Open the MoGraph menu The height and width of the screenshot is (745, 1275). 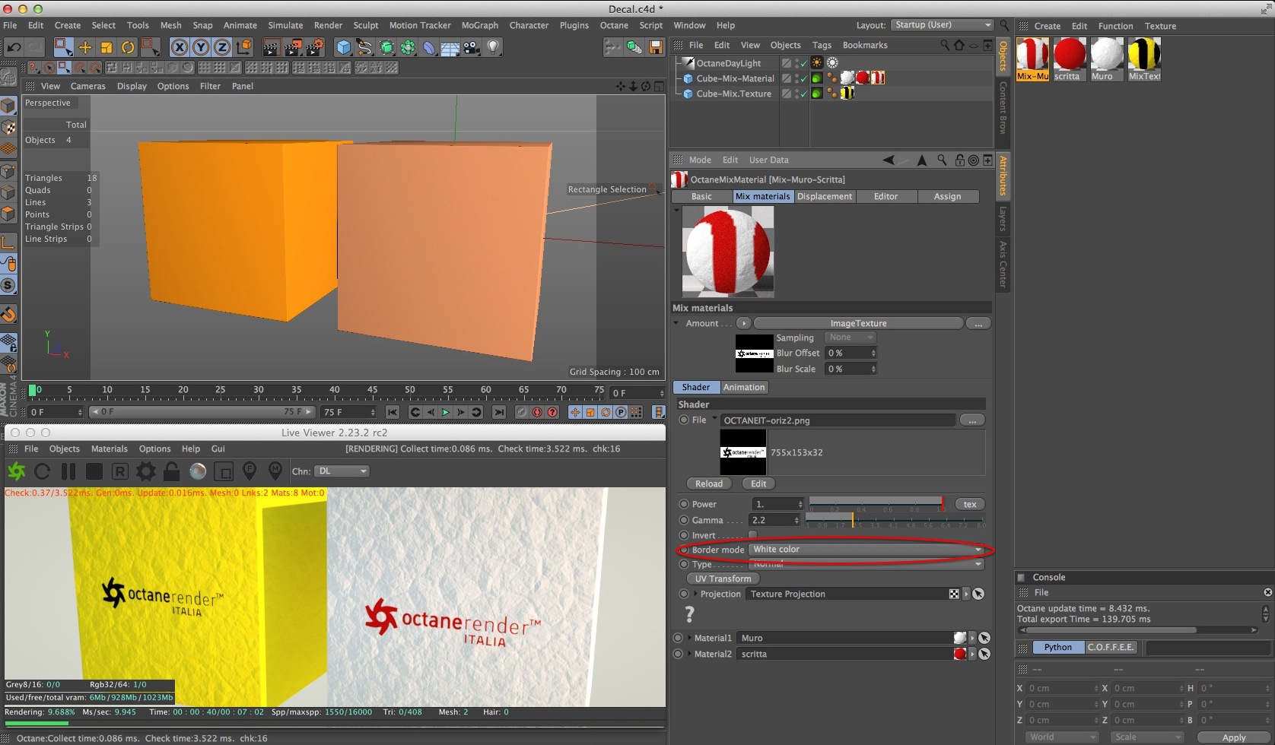click(479, 25)
